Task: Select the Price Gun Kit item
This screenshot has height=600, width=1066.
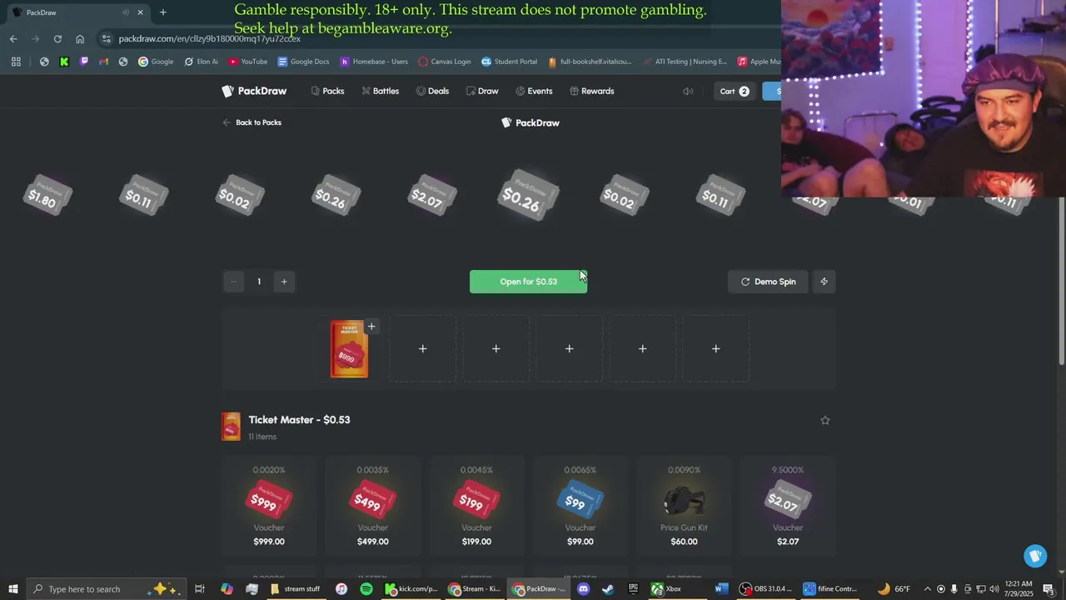Action: coord(684,506)
